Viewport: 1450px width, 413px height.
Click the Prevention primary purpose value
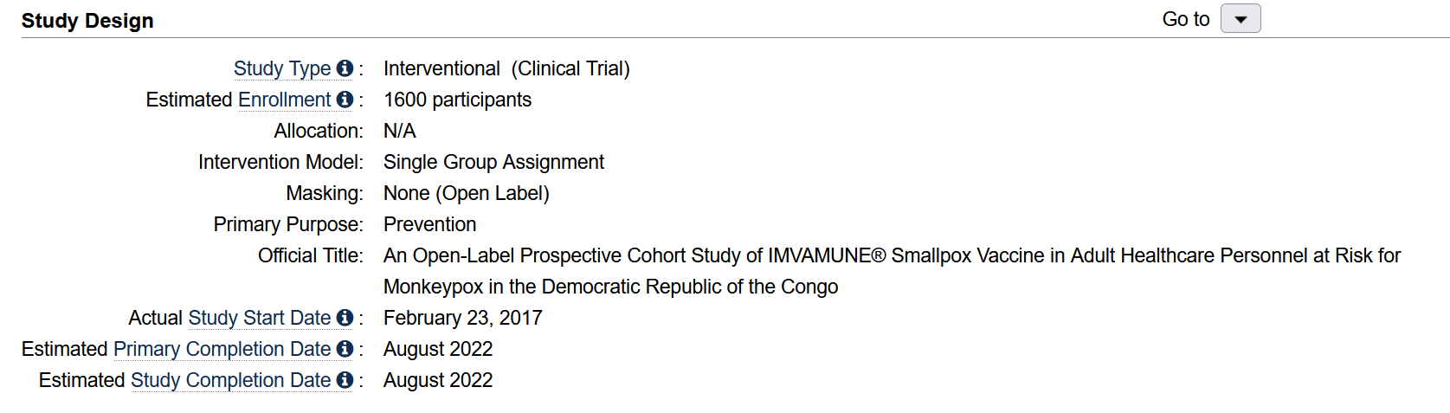point(429,224)
